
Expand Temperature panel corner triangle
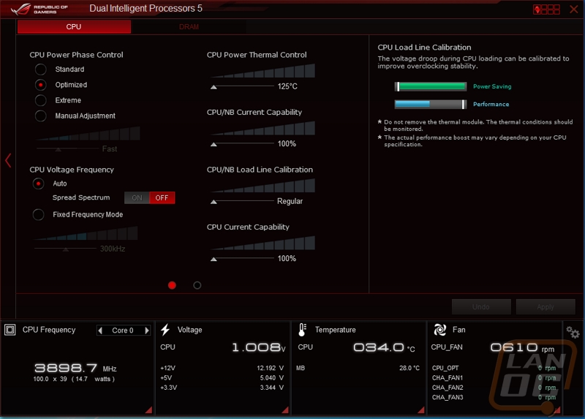[421, 409]
